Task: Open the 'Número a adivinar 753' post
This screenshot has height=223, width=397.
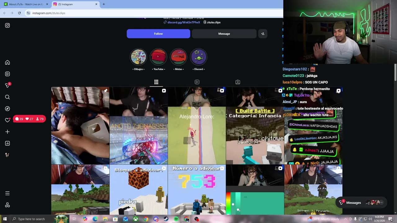Action: [x=197, y=190]
